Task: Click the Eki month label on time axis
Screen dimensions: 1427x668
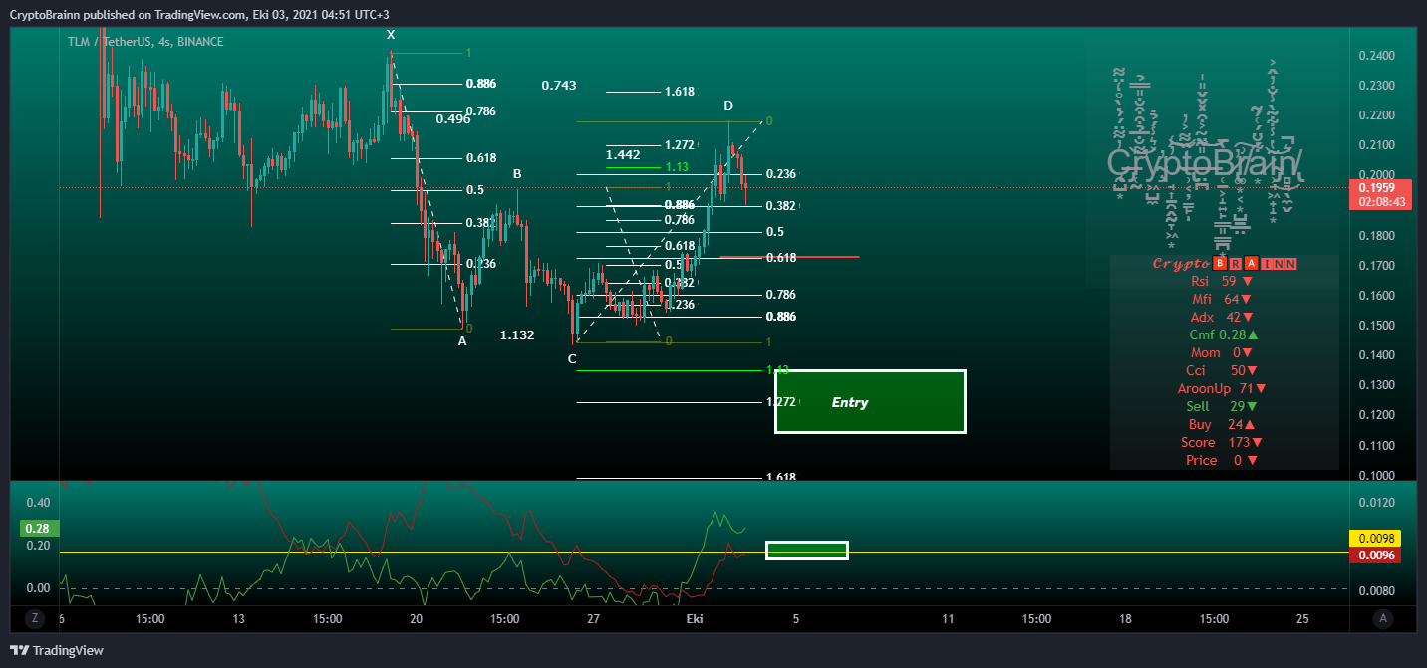Action: click(695, 619)
